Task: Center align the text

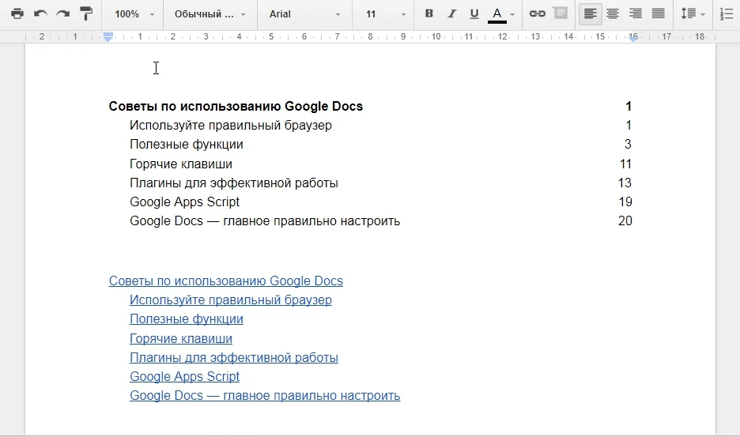Action: tap(613, 14)
